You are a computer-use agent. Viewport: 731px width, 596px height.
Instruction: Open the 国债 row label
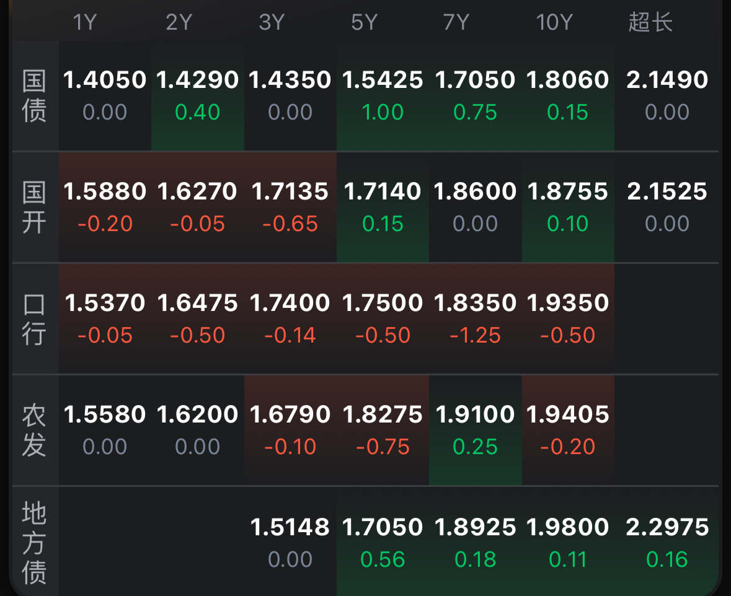[x=35, y=96]
